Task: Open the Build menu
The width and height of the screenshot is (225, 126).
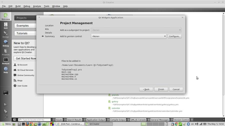Action: [18, 6]
